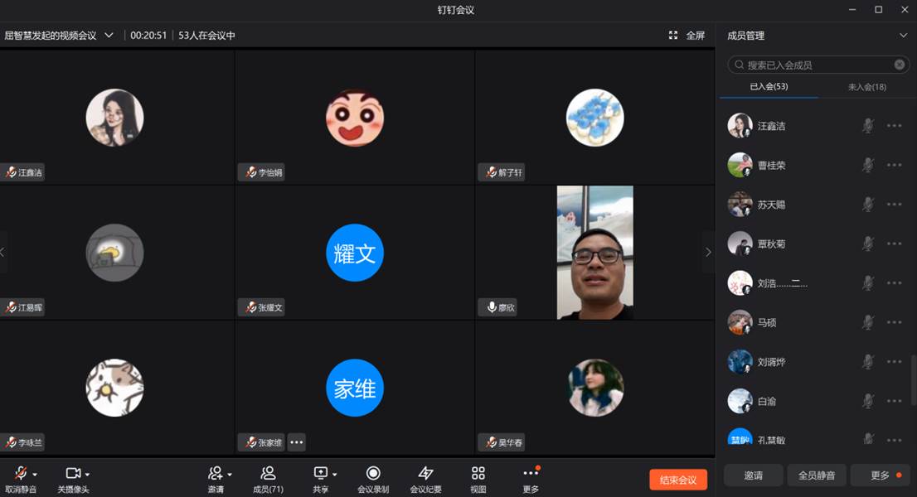Toggle microphone for member 马硕

pyautogui.click(x=867, y=322)
